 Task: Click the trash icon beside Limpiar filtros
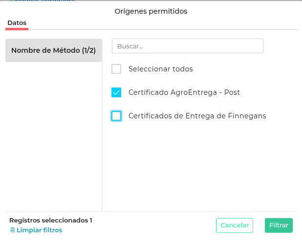pyautogui.click(x=12, y=230)
